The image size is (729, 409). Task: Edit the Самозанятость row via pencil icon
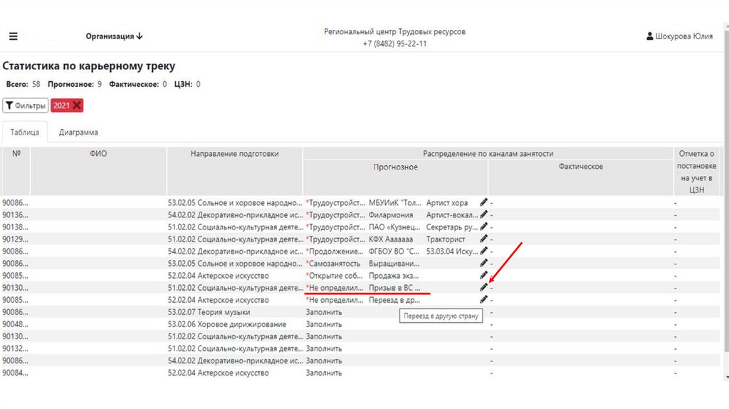[484, 263]
